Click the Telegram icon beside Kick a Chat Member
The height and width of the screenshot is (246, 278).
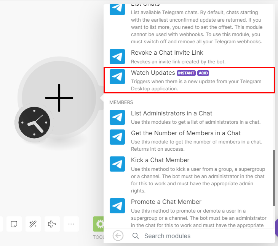tap(117, 164)
